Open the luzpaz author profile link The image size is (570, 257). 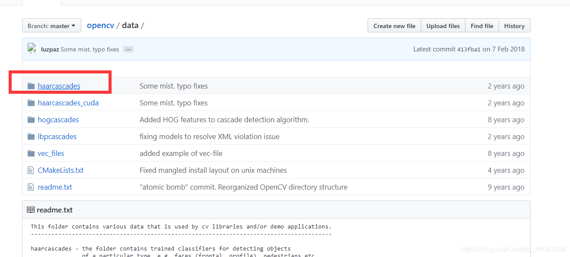(x=50, y=49)
